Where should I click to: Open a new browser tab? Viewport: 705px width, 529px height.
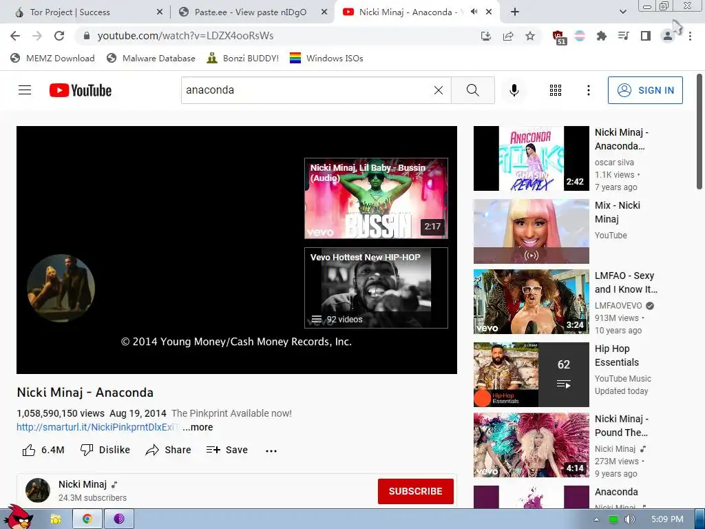point(515,12)
